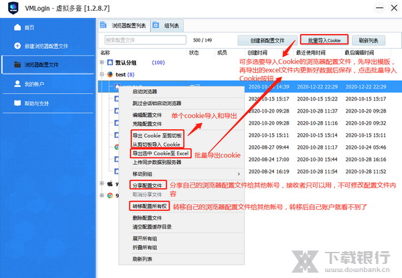Switch to the 组列表 tab
The width and height of the screenshot is (402, 278).
(167, 25)
